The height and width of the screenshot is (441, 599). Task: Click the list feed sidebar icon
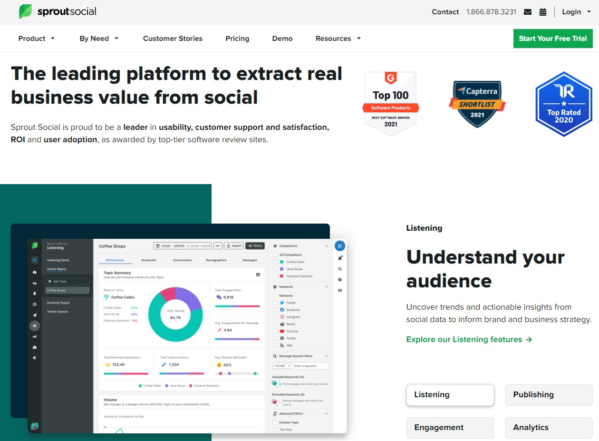pos(34,304)
